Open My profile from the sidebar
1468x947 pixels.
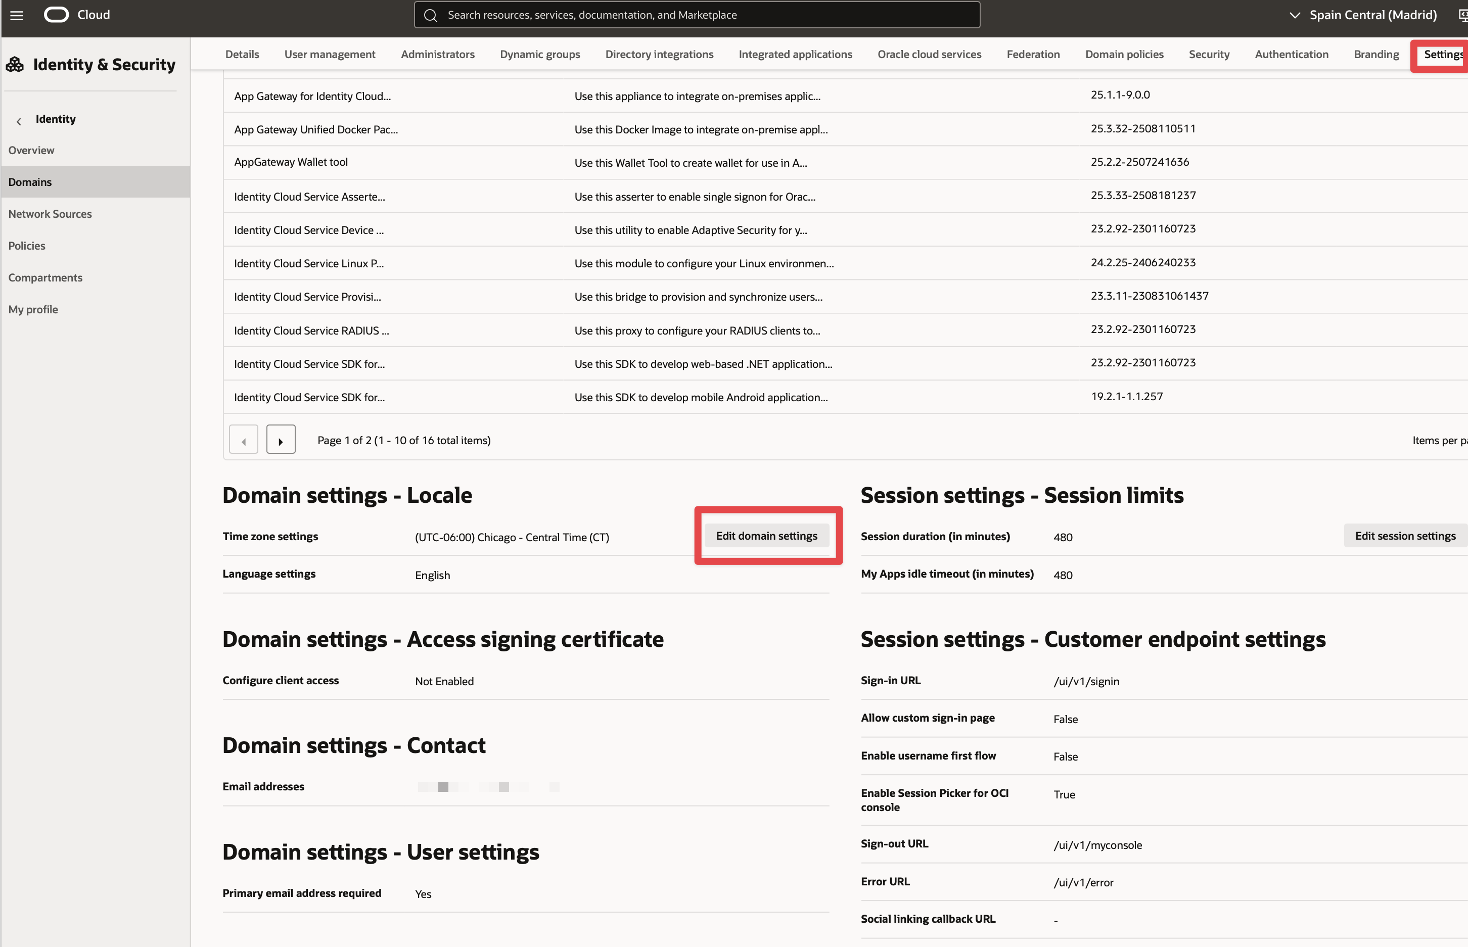[x=33, y=309]
